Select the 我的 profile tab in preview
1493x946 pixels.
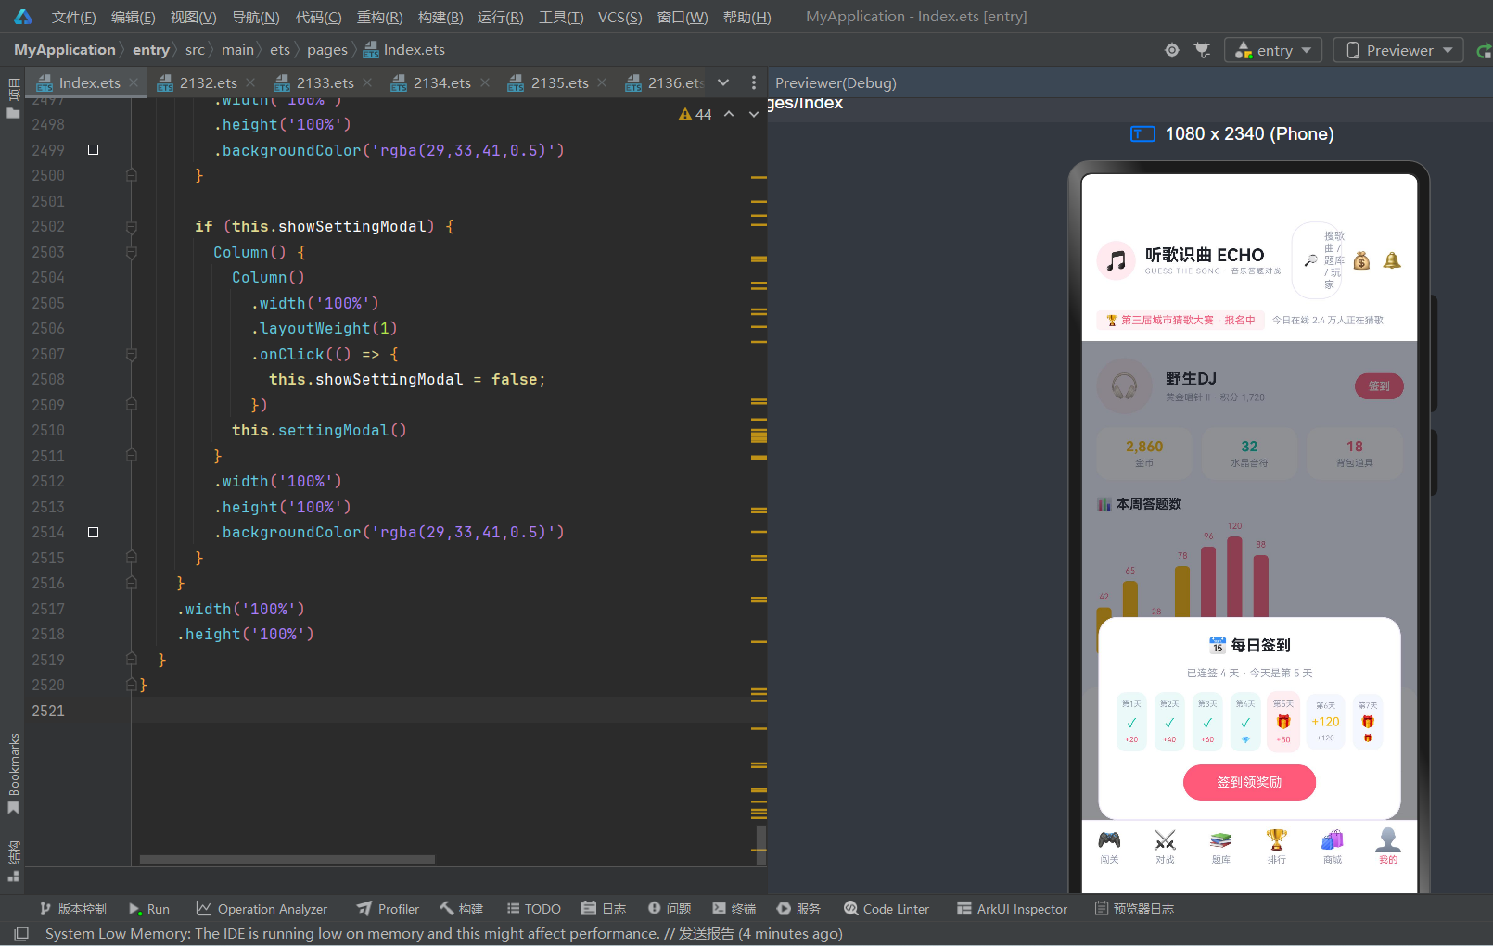1388,847
